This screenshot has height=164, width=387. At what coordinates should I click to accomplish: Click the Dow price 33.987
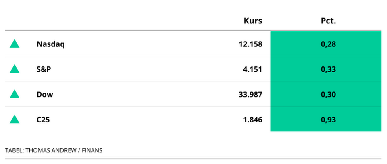[x=250, y=94]
